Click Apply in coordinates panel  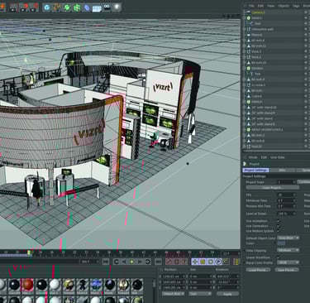pos(227,294)
